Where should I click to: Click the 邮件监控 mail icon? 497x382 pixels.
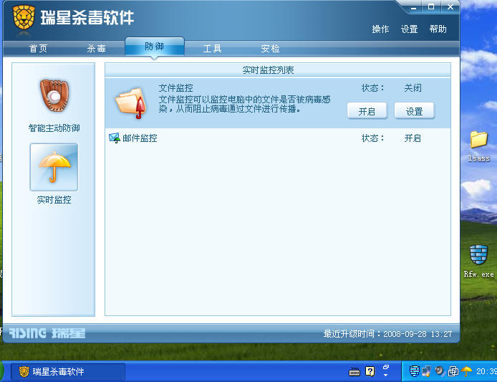coord(115,138)
